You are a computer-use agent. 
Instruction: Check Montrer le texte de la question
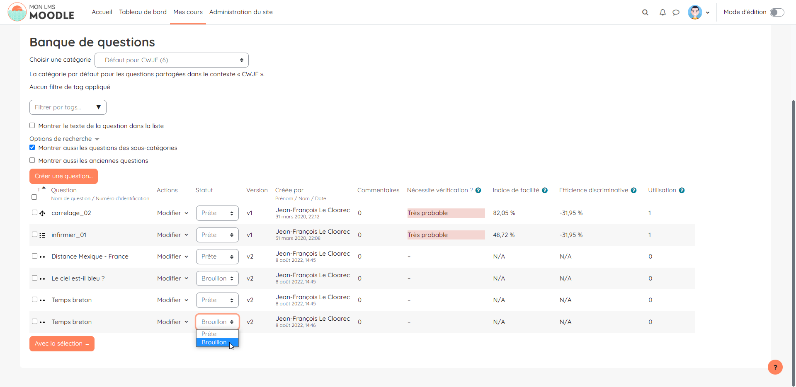32,126
